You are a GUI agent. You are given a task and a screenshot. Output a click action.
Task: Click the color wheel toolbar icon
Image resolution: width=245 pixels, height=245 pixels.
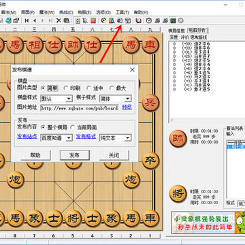[103, 20]
